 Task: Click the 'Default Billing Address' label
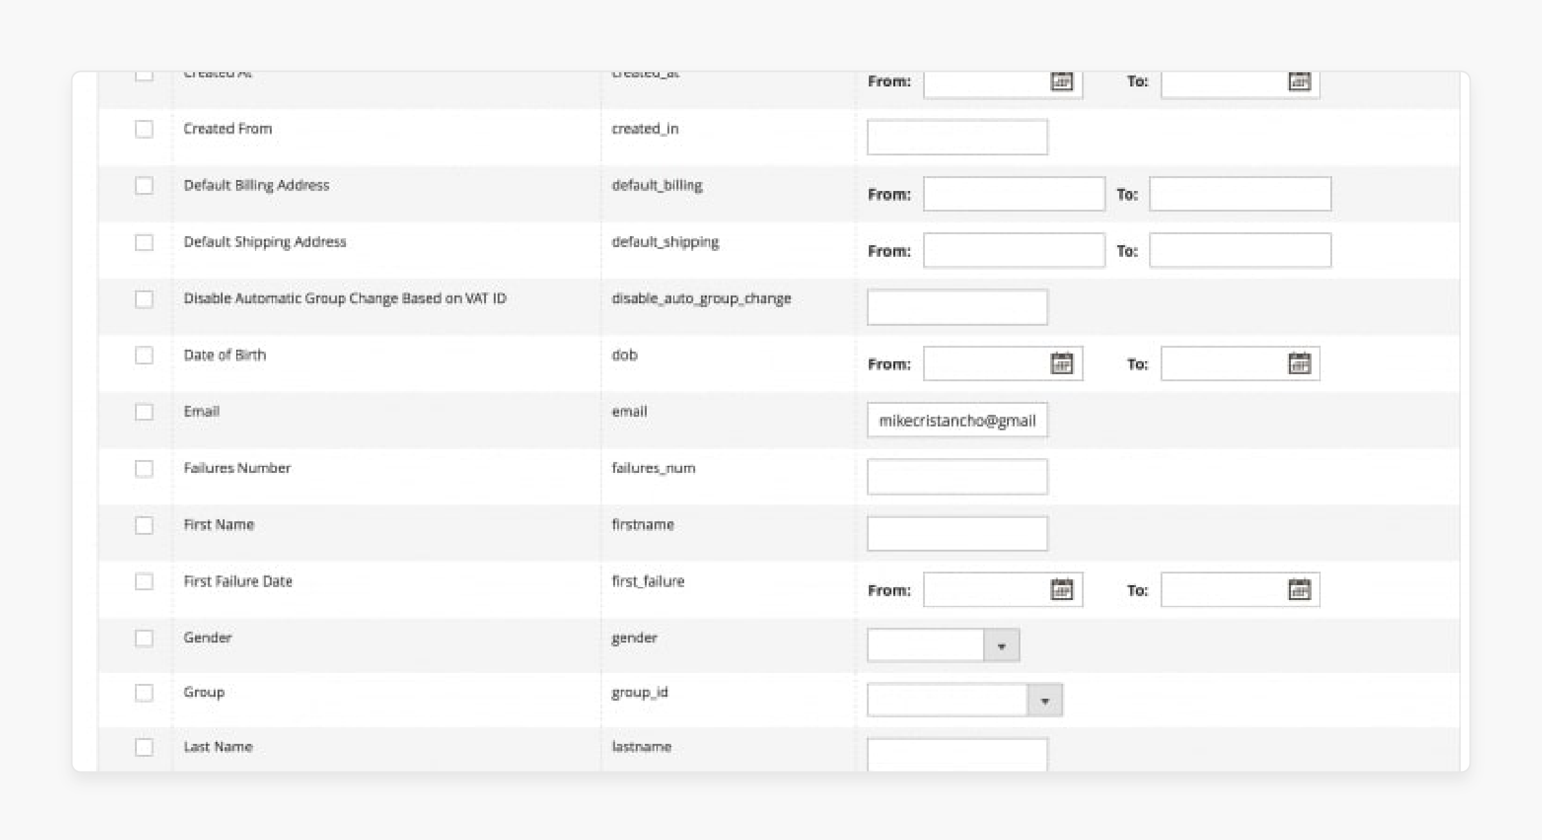coord(256,185)
